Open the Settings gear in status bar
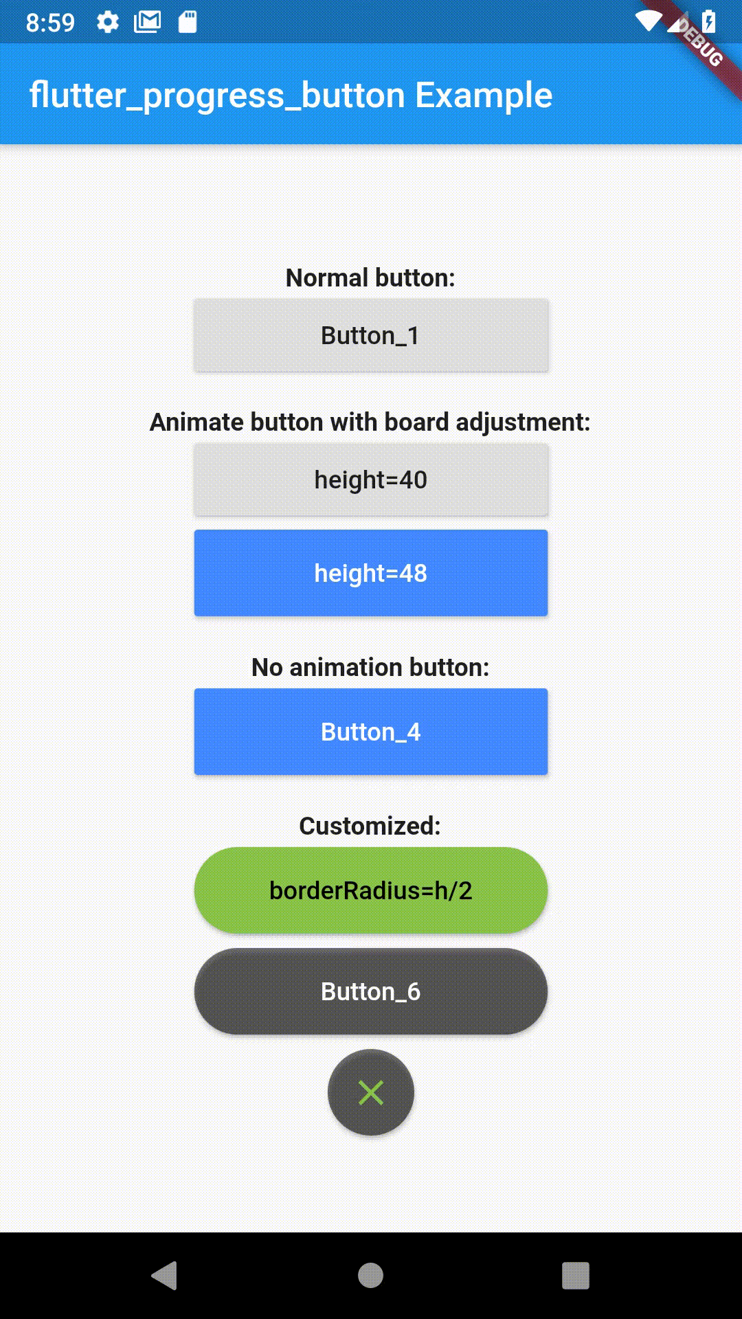Image resolution: width=742 pixels, height=1319 pixels. [x=108, y=23]
